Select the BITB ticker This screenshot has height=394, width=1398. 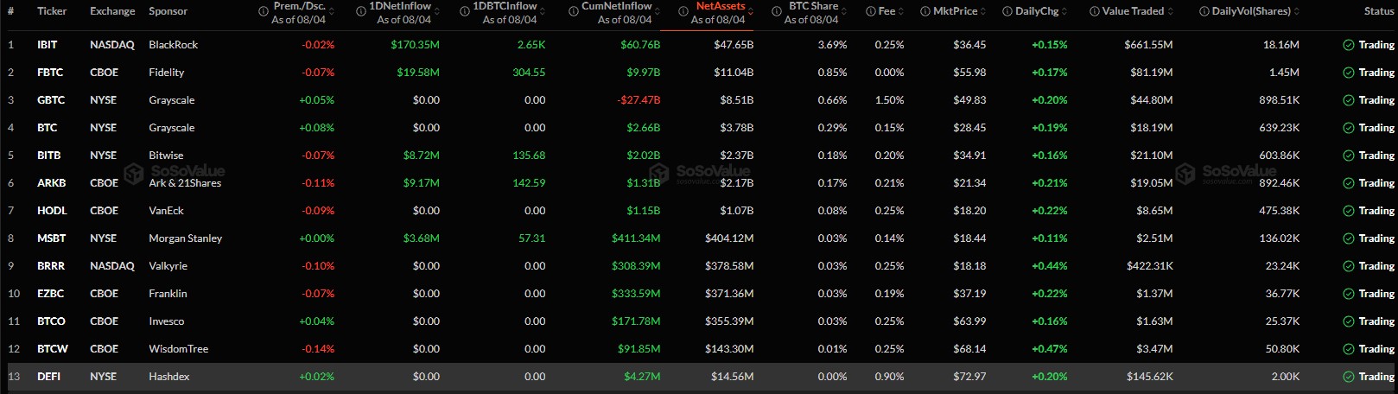[49, 156]
